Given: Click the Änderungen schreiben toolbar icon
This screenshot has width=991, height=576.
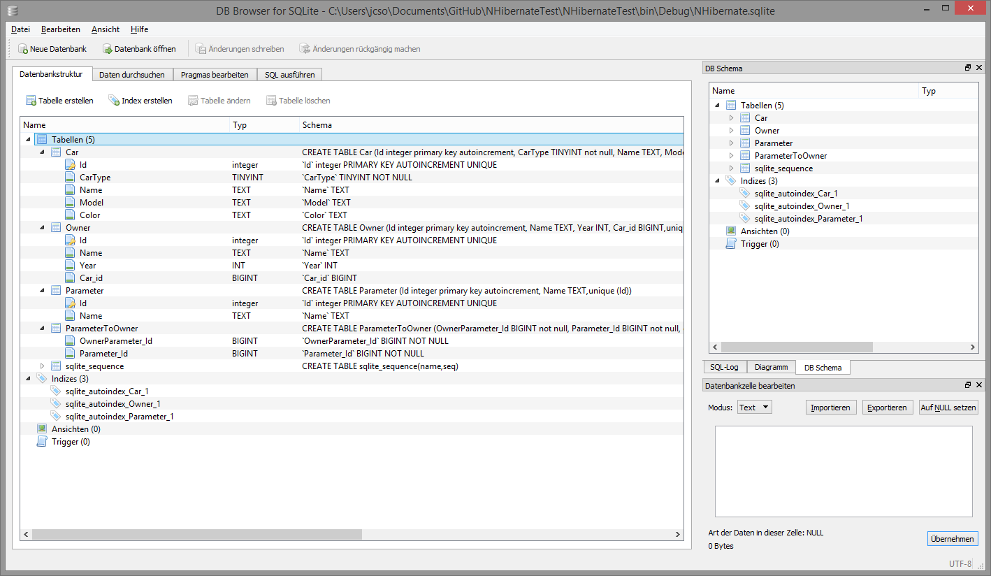Looking at the screenshot, I should [x=201, y=49].
